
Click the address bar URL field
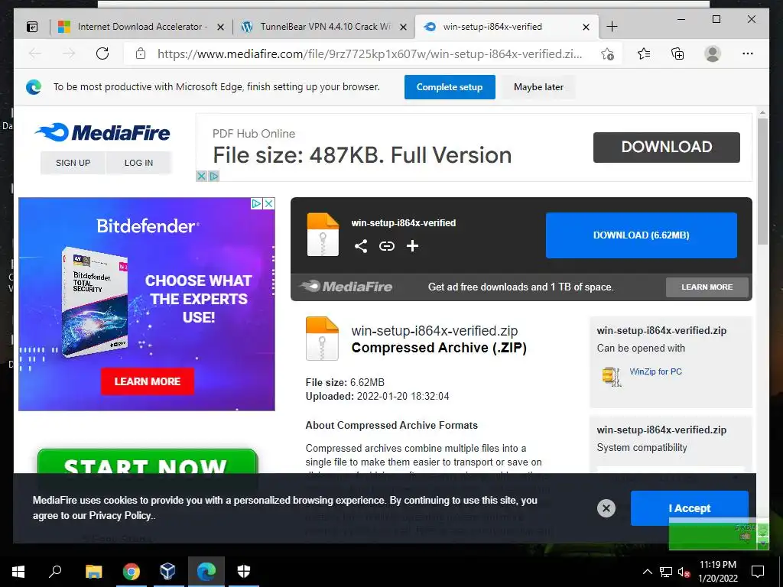click(369, 54)
